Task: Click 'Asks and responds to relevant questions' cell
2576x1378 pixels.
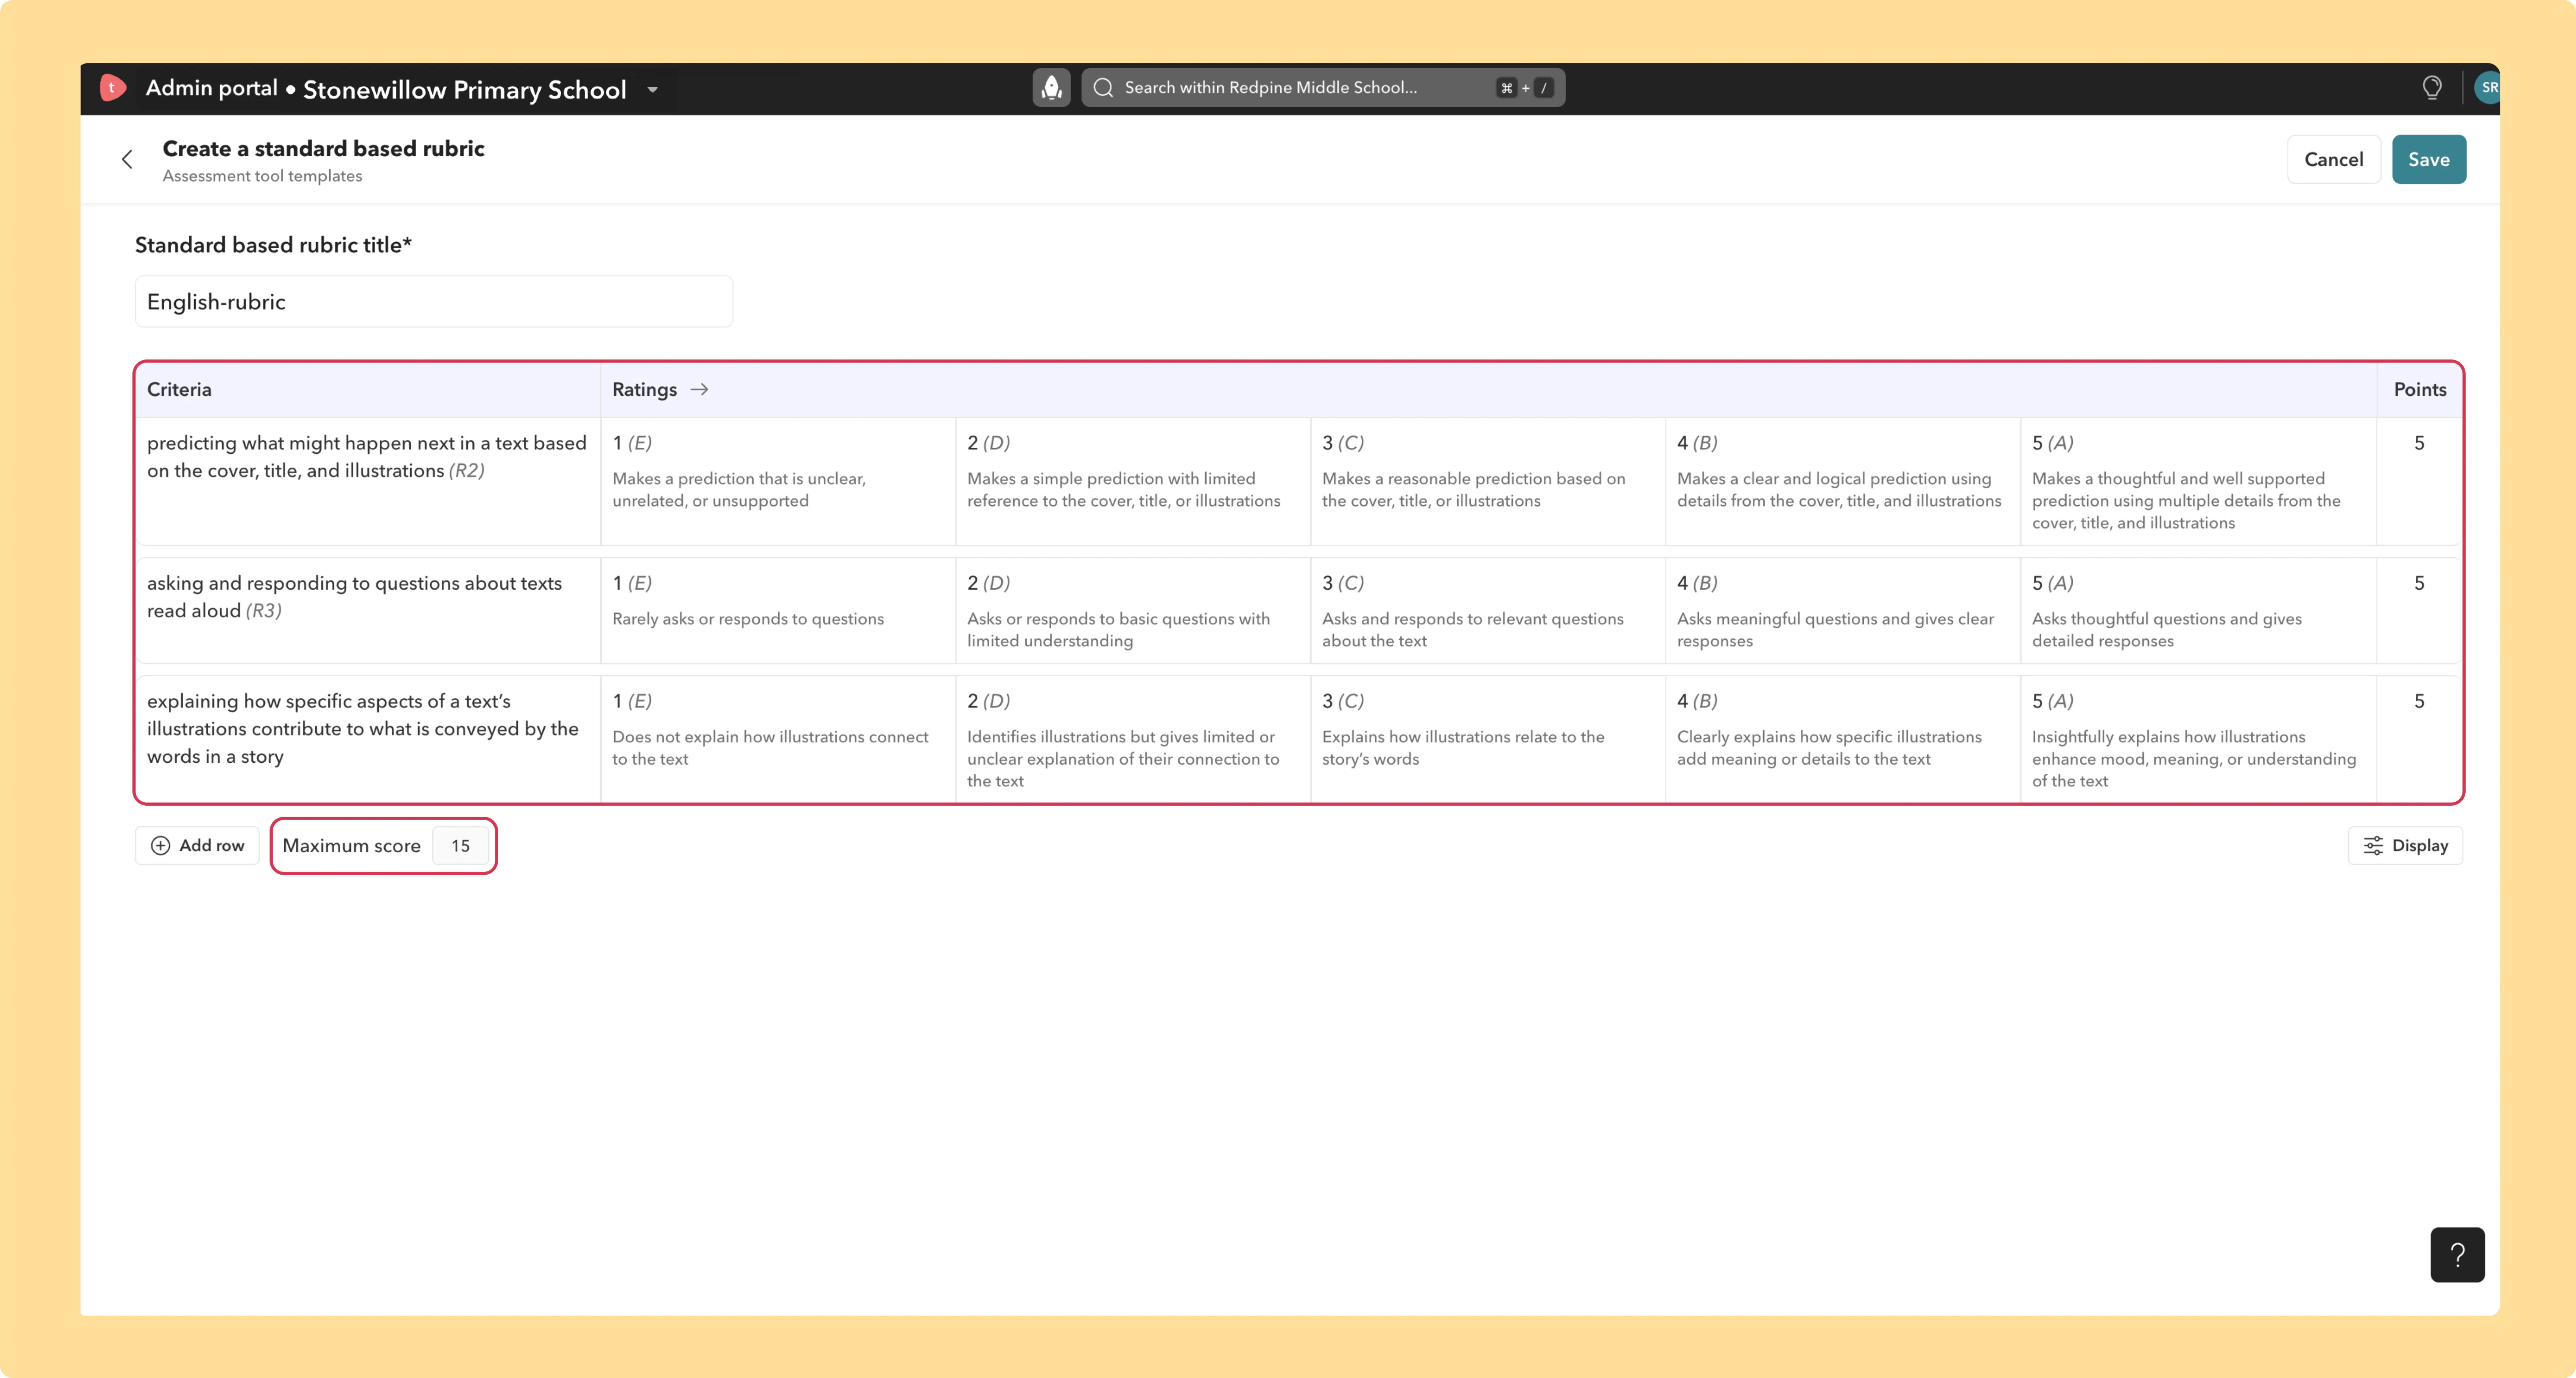Action: tap(1487, 611)
